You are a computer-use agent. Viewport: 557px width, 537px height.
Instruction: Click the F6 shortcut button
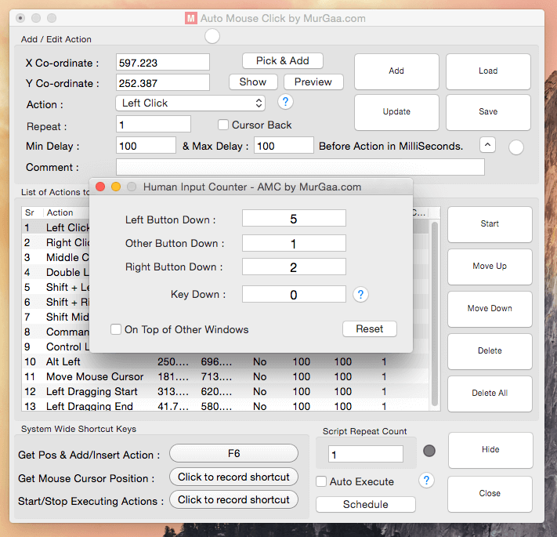point(233,453)
